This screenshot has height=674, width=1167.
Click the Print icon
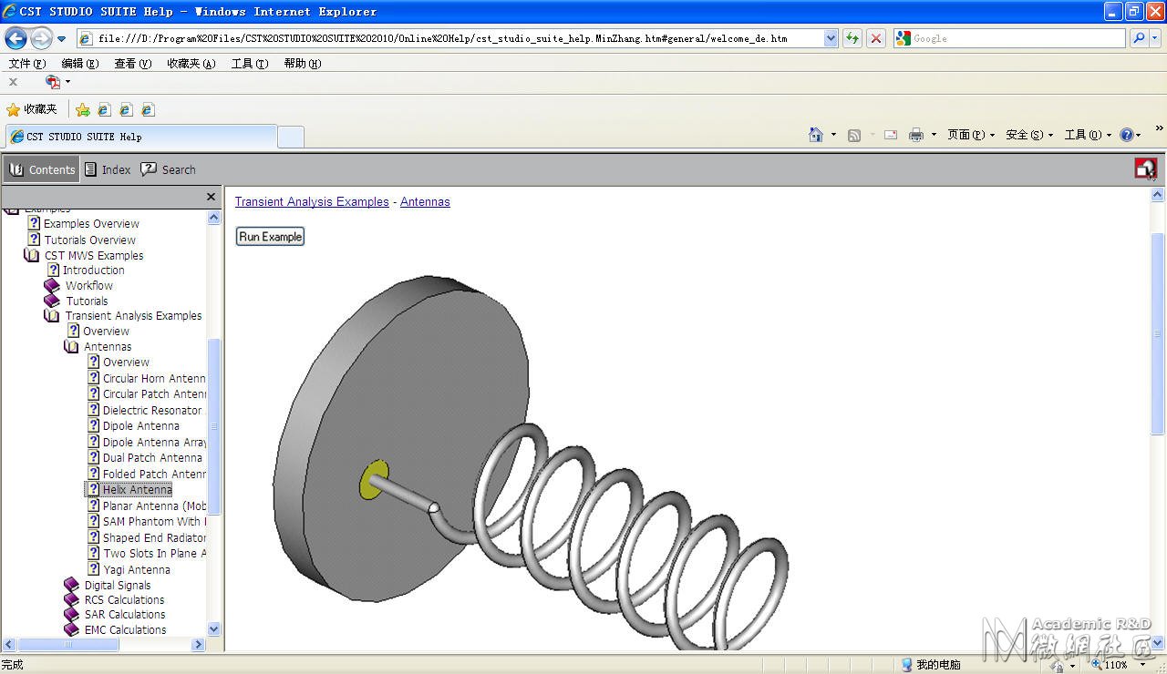coord(916,135)
